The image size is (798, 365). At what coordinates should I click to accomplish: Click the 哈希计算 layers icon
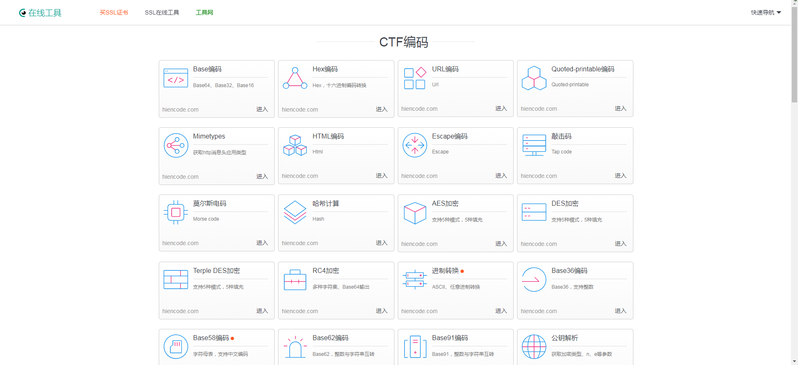tap(295, 212)
